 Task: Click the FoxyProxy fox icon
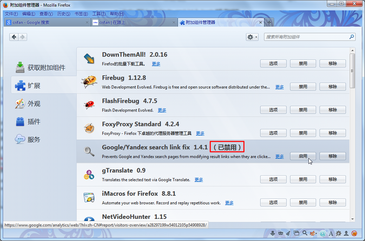click(89, 128)
